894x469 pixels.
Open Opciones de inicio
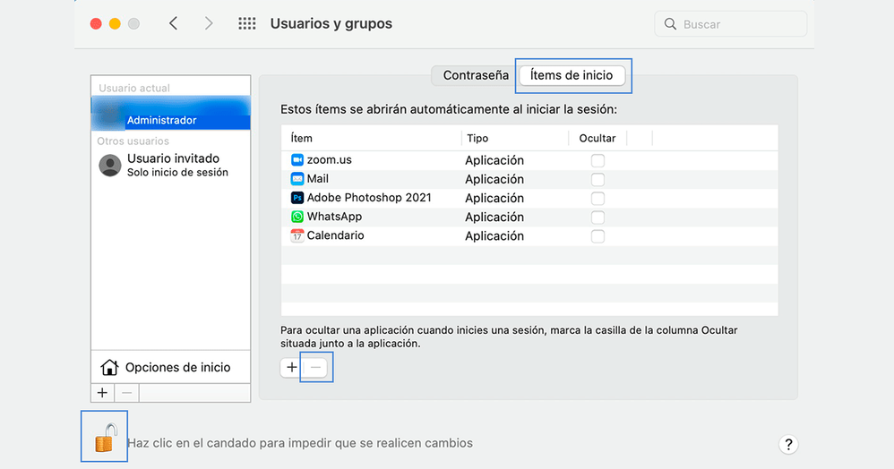[170, 368]
